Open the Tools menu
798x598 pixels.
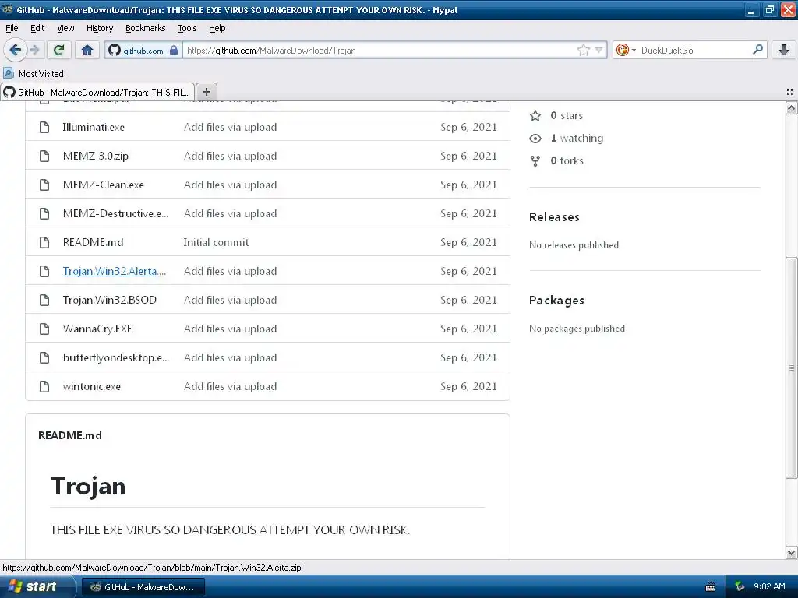click(x=187, y=28)
